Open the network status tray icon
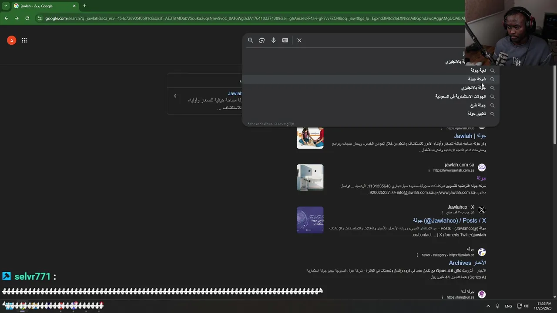This screenshot has height=313, width=557. pos(519,306)
